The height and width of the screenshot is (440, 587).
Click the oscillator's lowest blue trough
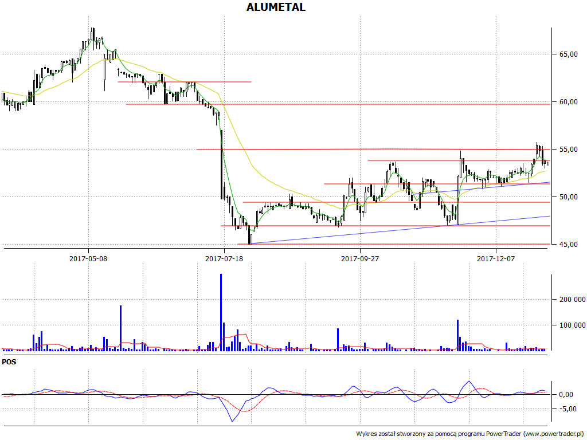(x=233, y=421)
